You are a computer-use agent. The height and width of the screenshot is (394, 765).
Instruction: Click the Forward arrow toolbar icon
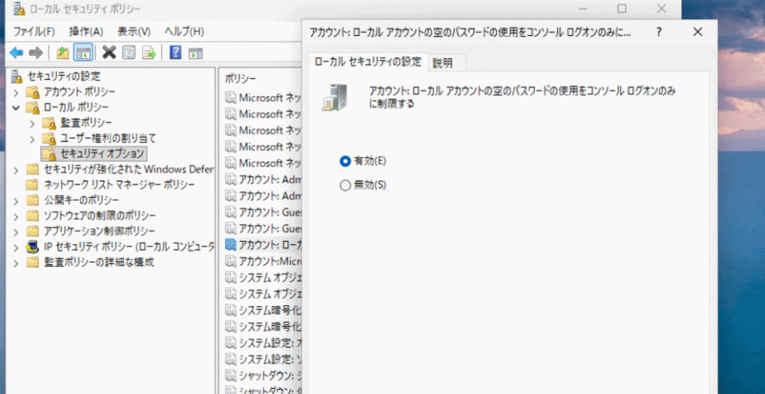[34, 52]
